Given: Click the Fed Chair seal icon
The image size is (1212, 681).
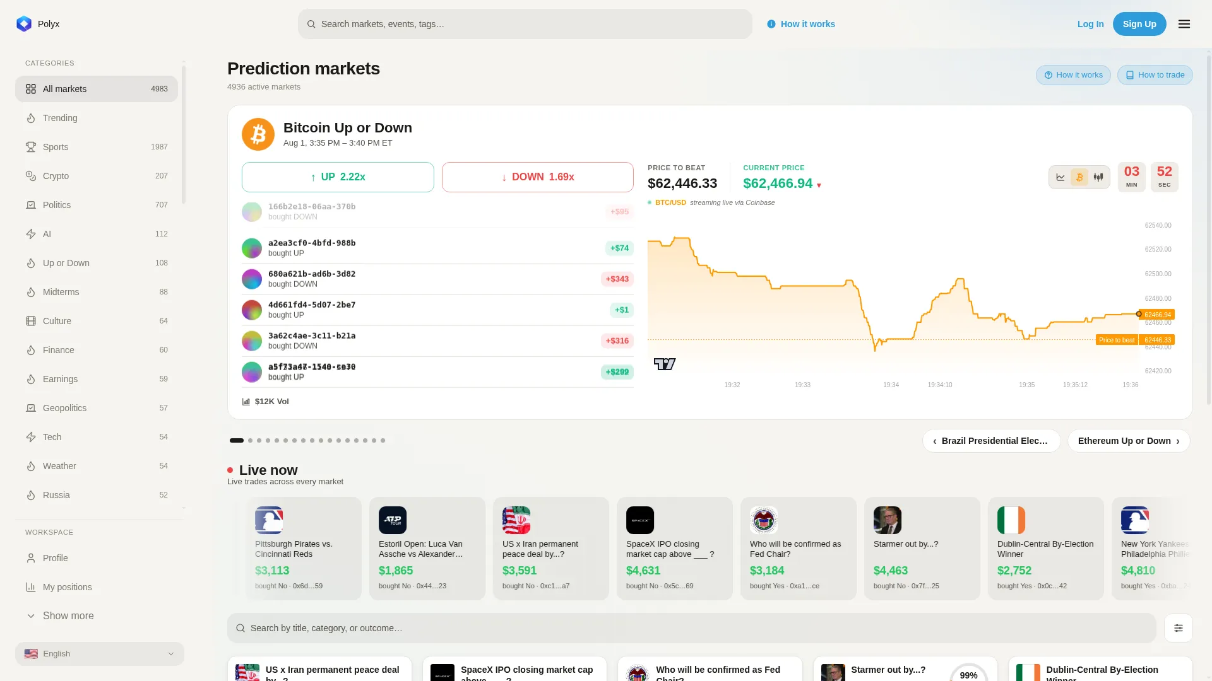Looking at the screenshot, I should click(764, 520).
